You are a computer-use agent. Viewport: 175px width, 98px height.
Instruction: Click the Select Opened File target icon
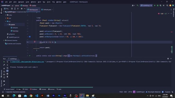pos(12,8)
